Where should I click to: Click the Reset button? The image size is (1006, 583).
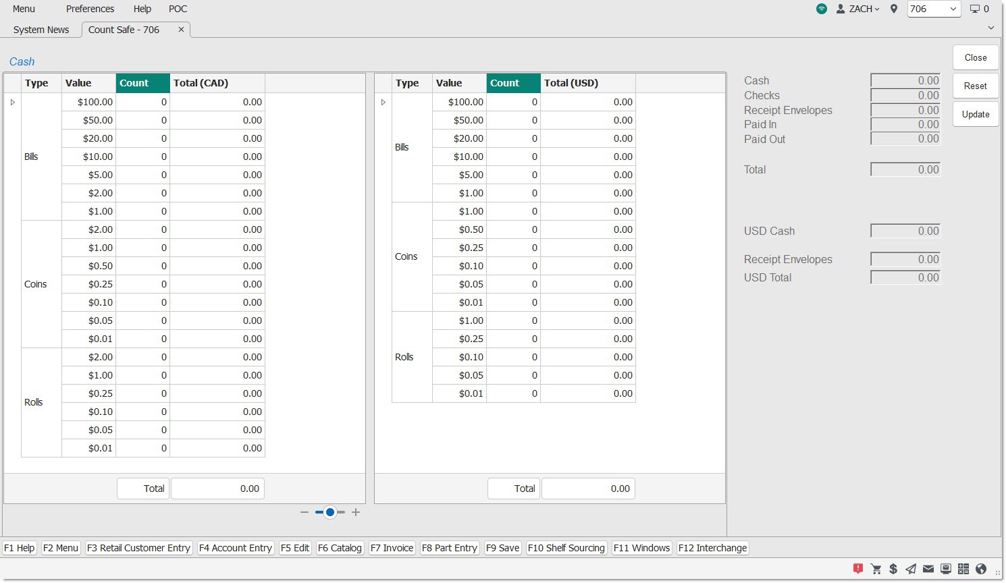click(x=975, y=86)
